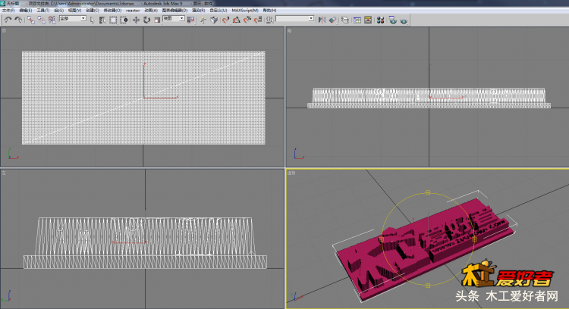Toggle the Spinner Snap button
Image resolution: width=569 pixels, height=309 pixels.
[x=258, y=20]
